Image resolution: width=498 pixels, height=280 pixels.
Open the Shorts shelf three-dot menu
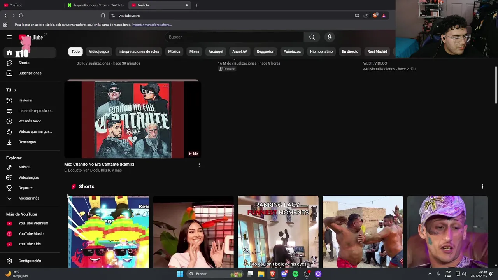[482, 187]
